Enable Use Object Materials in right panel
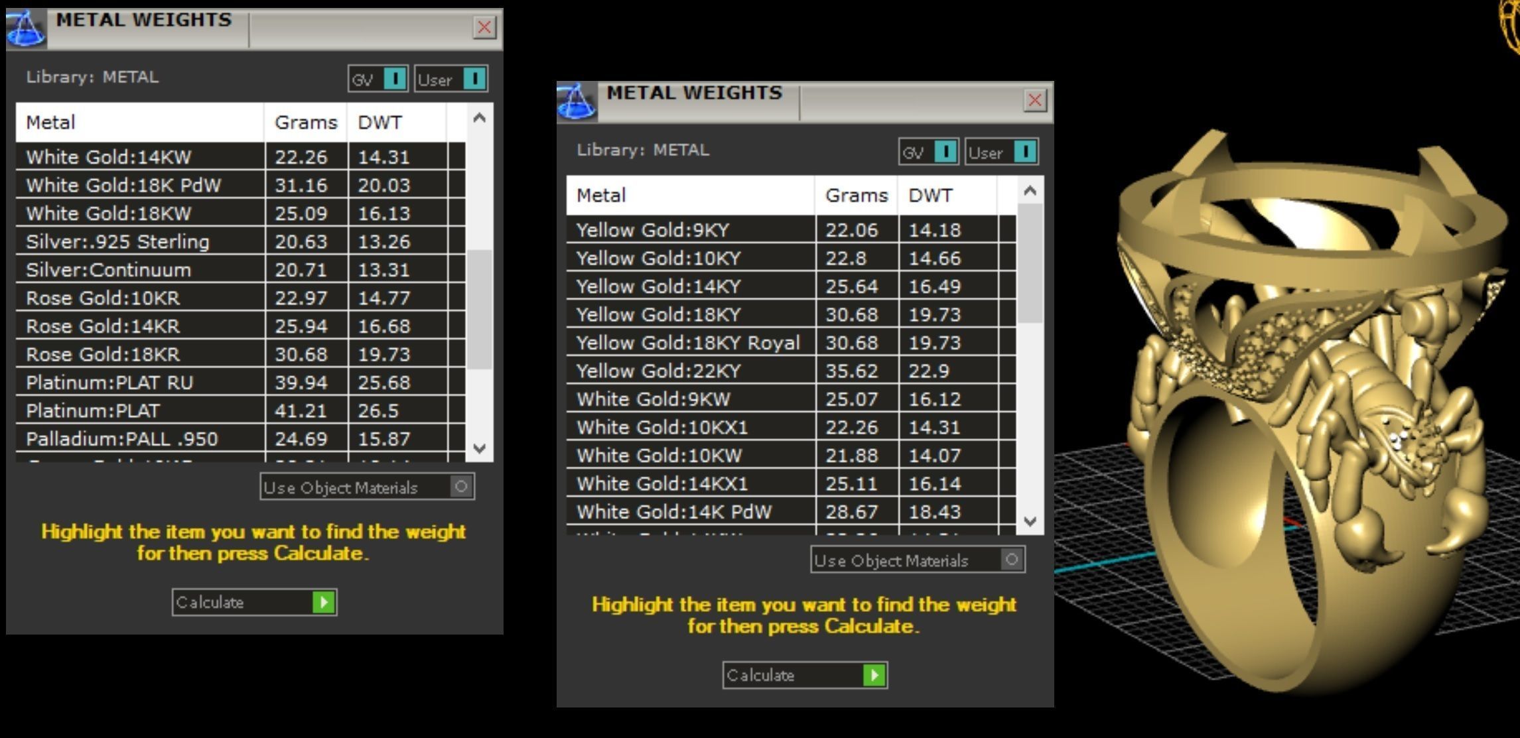The width and height of the screenshot is (1520, 738). pyautogui.click(x=1012, y=560)
